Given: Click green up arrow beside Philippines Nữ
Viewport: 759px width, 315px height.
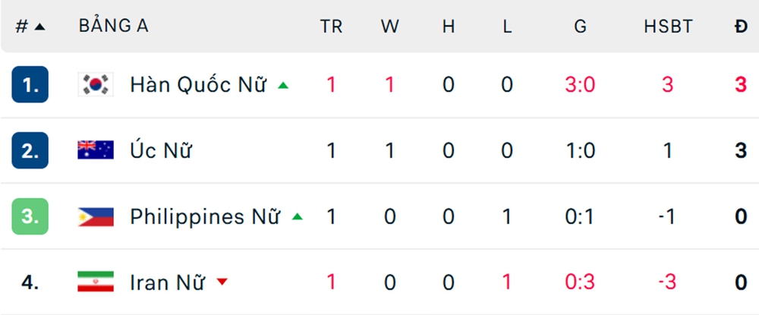Looking at the screenshot, I should click(x=297, y=217).
